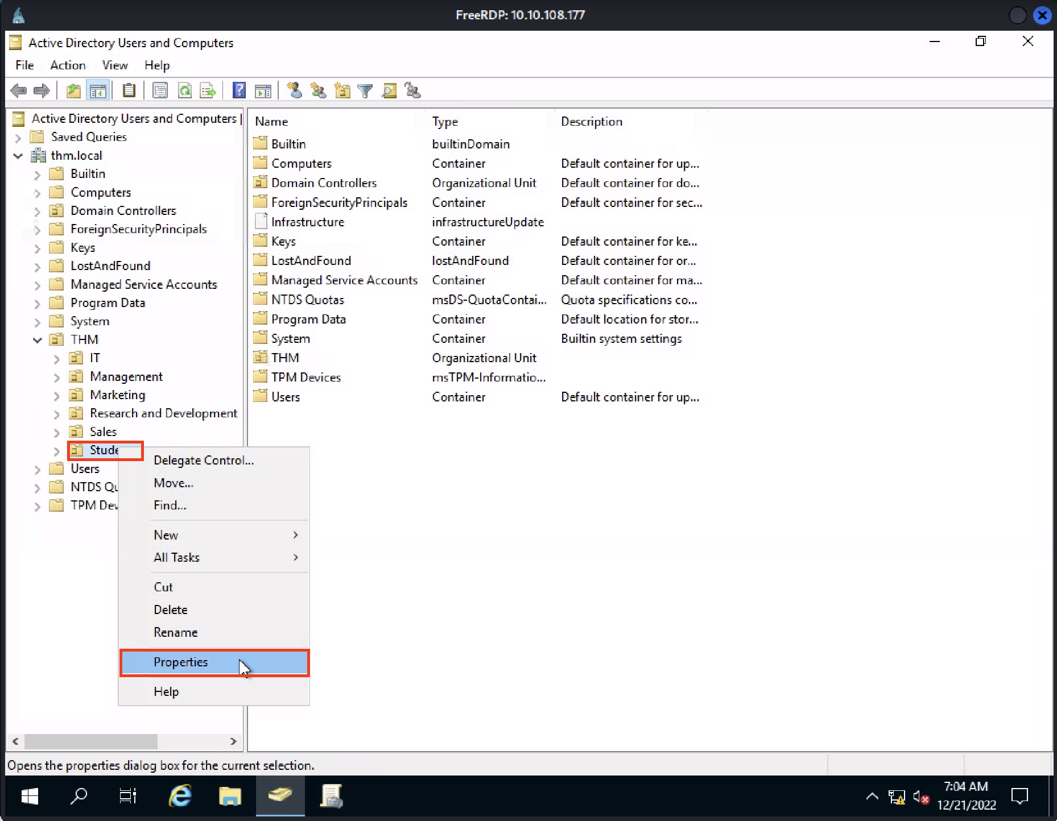Viewport: 1057px width, 821px height.
Task: Select ForeignSecurityPrincipals in the tree
Action: pyautogui.click(x=138, y=230)
